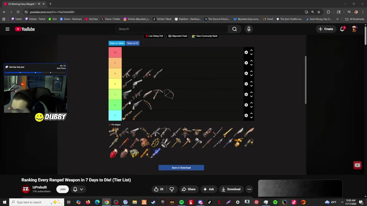The image size is (367, 206).
Task: Open the YoDabz Tiktok bookmark
Action: (162, 19)
